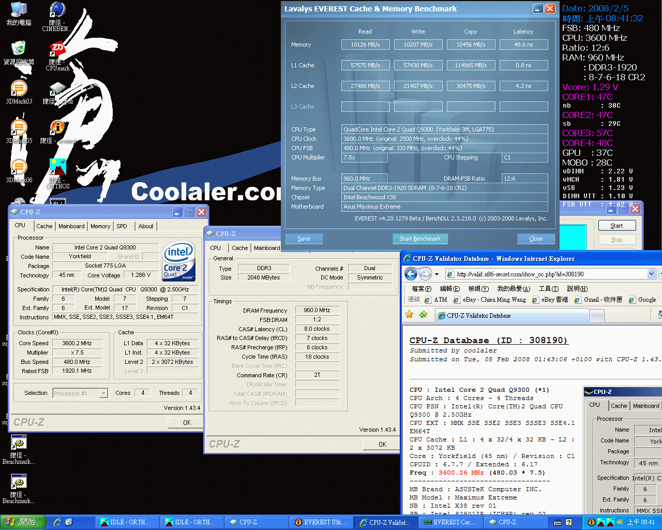Click the Favorites star icon in IE
The height and width of the screenshot is (530, 662).
click(409, 314)
